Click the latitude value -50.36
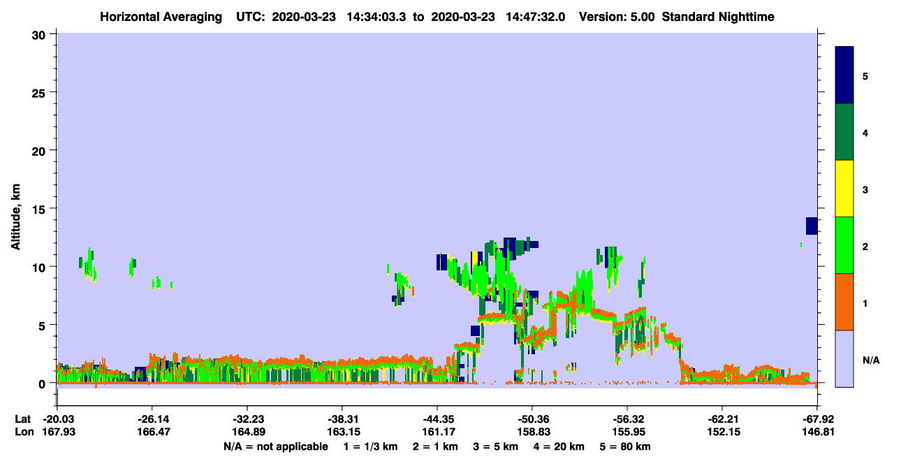908x466 pixels. click(x=532, y=419)
